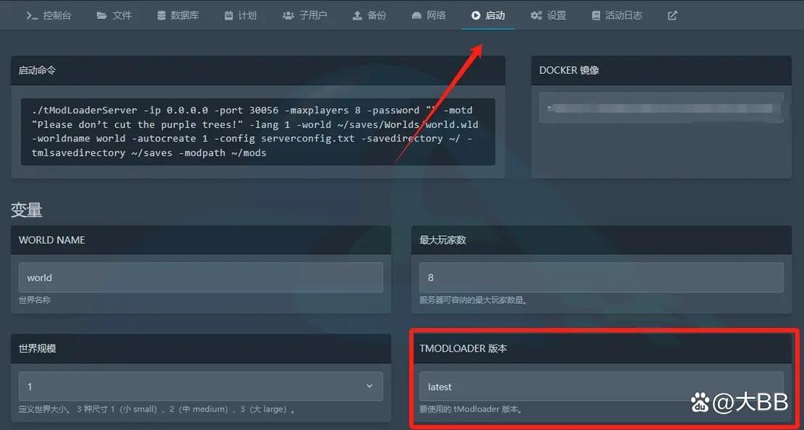The image size is (804, 430).
Task: Click the users icon beside 子用户
Action: coord(288,15)
